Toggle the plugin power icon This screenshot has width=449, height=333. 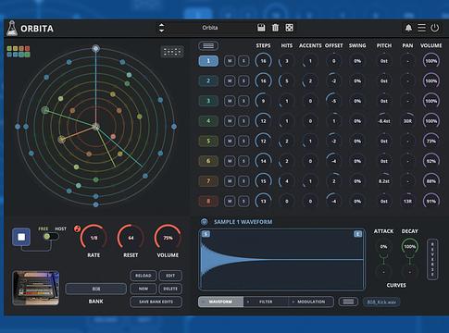point(435,28)
